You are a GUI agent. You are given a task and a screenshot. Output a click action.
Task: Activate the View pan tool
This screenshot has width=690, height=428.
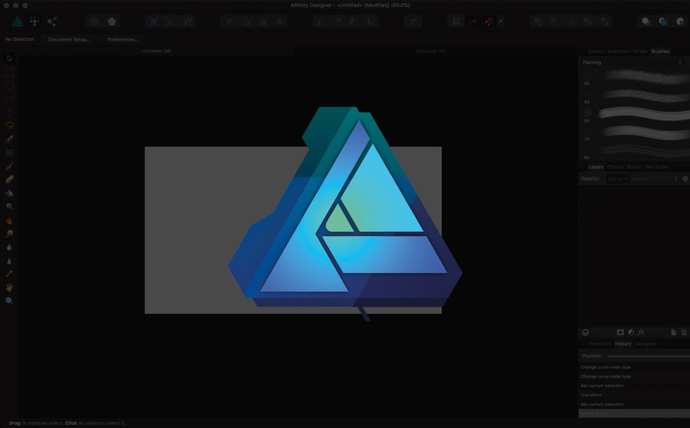click(x=9, y=288)
